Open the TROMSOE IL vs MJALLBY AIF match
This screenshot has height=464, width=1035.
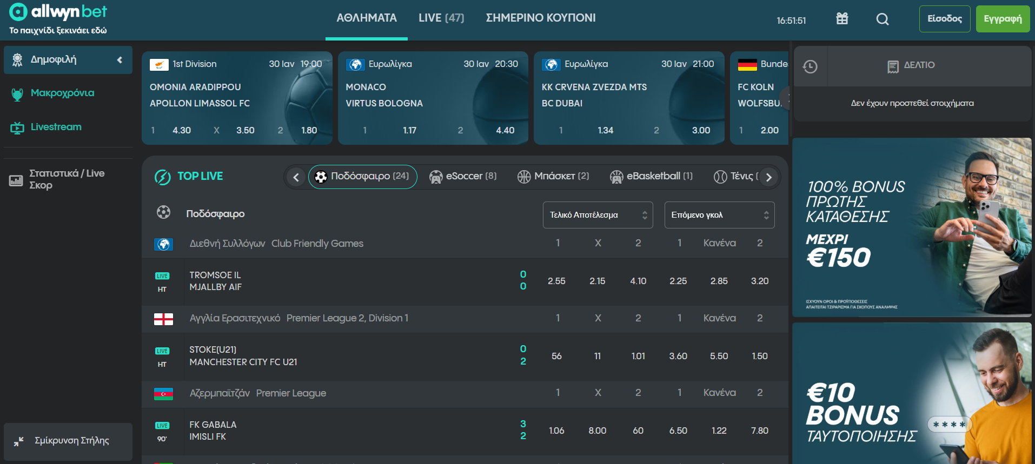[215, 281]
